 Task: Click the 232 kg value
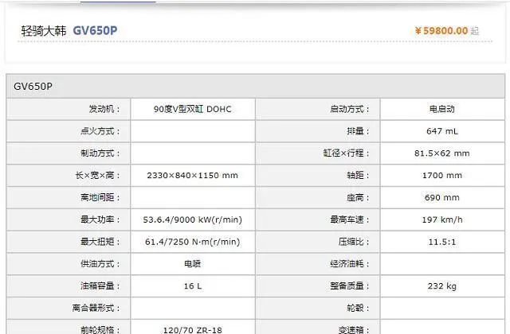click(x=442, y=286)
